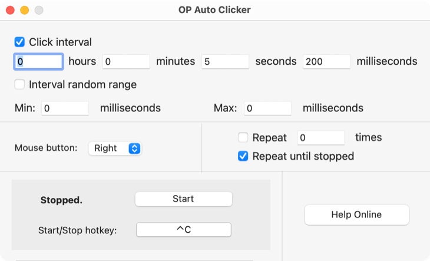Uncheck Repeat until stopped
Viewport: 430px width, 261px height.
[243, 156]
